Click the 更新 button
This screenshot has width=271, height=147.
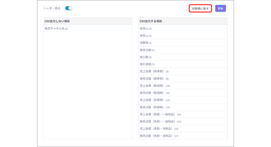220,8
